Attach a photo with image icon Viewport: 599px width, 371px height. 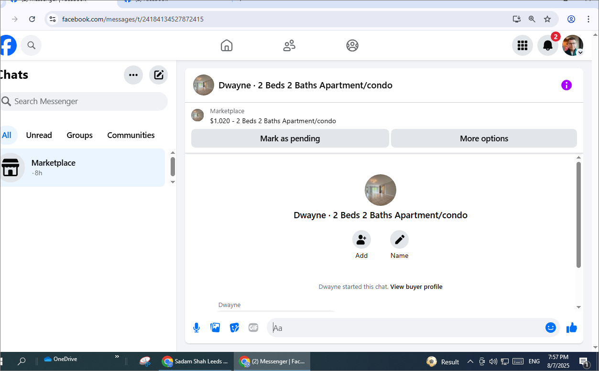216,328
